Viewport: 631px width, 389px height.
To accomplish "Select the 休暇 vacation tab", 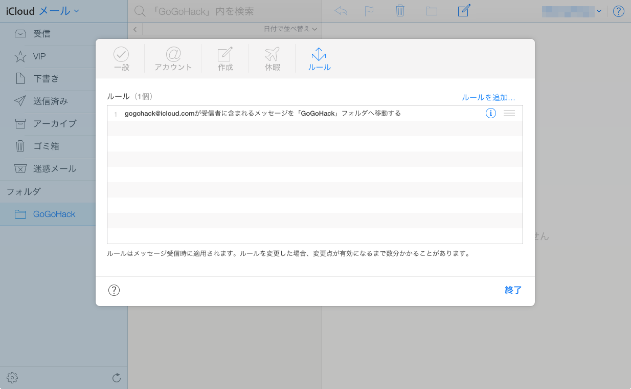I will click(272, 59).
